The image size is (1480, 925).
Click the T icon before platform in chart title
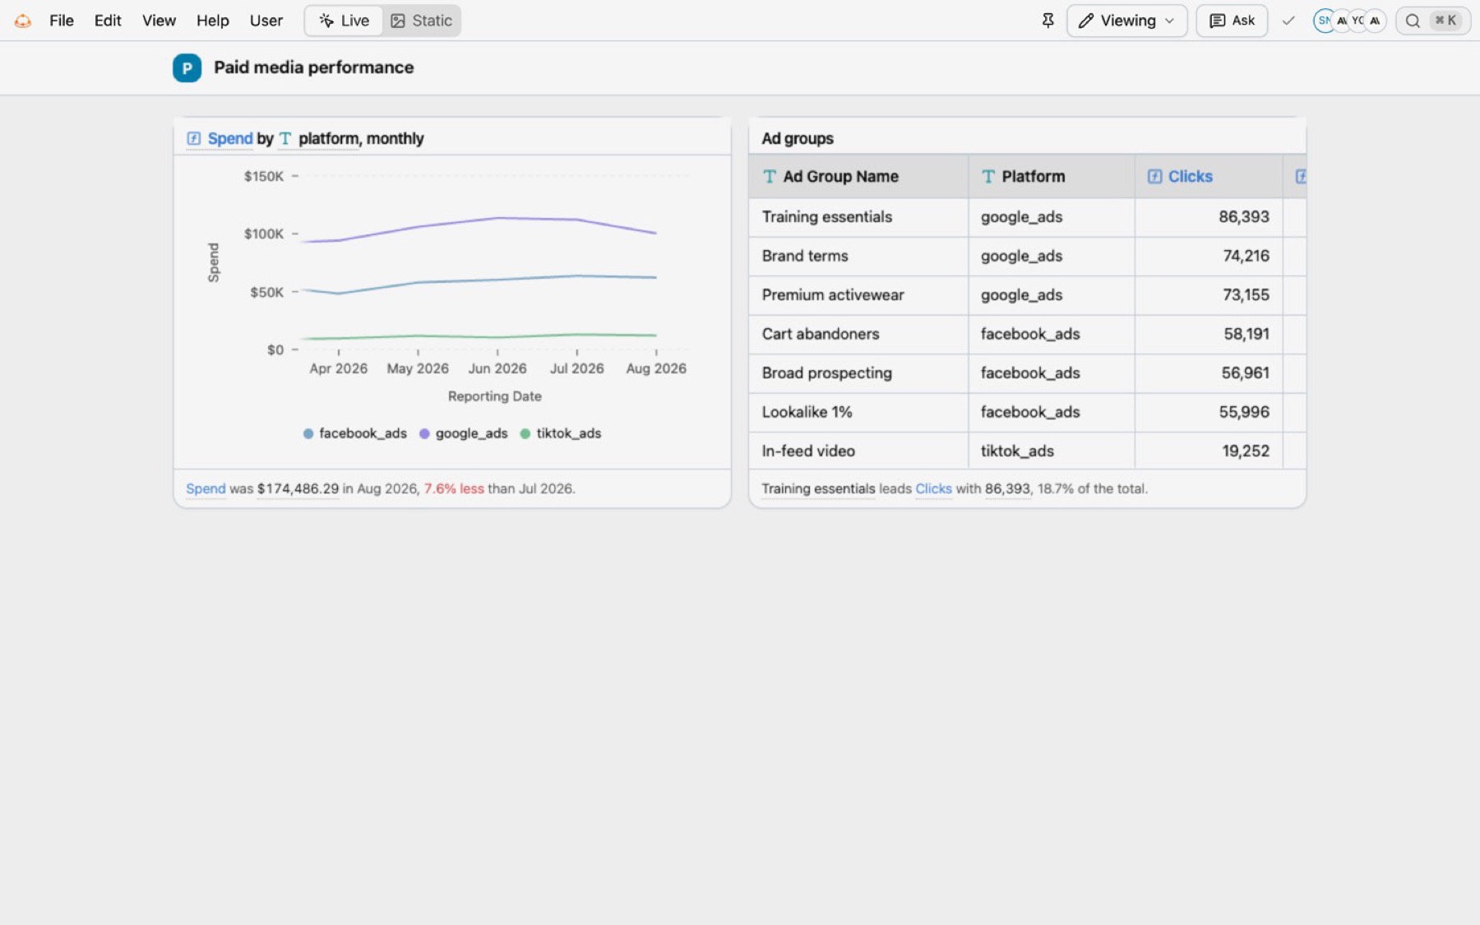pos(285,138)
